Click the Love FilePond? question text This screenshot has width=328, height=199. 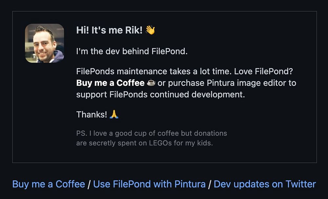pos(263,71)
